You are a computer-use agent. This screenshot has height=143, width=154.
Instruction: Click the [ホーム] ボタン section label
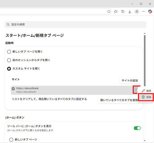15,117
